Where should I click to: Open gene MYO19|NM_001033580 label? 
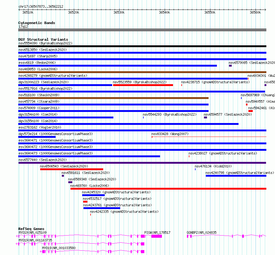pos(59,248)
